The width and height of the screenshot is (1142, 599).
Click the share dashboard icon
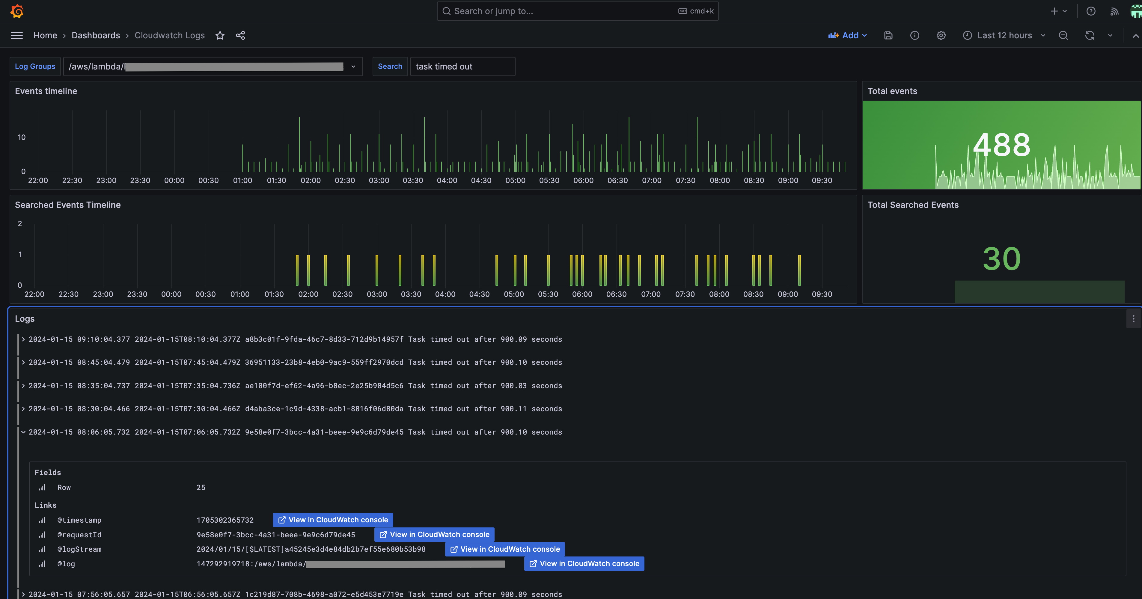pos(240,35)
